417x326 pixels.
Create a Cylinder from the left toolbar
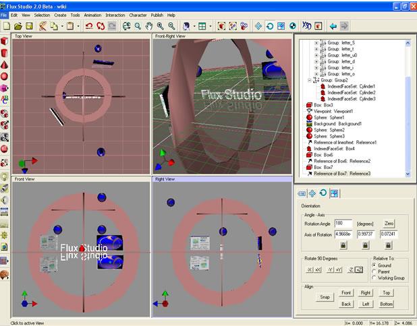4,53
